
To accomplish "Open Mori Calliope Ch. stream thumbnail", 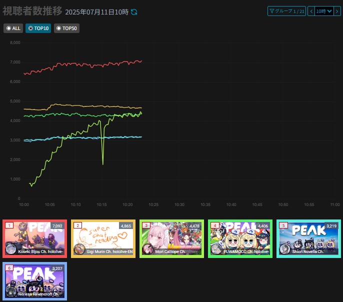I will (171, 239).
